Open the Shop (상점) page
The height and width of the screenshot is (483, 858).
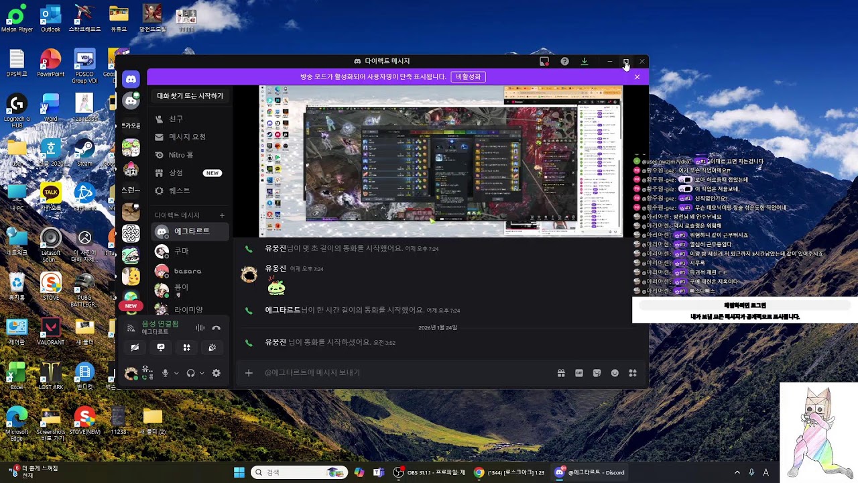click(x=190, y=173)
